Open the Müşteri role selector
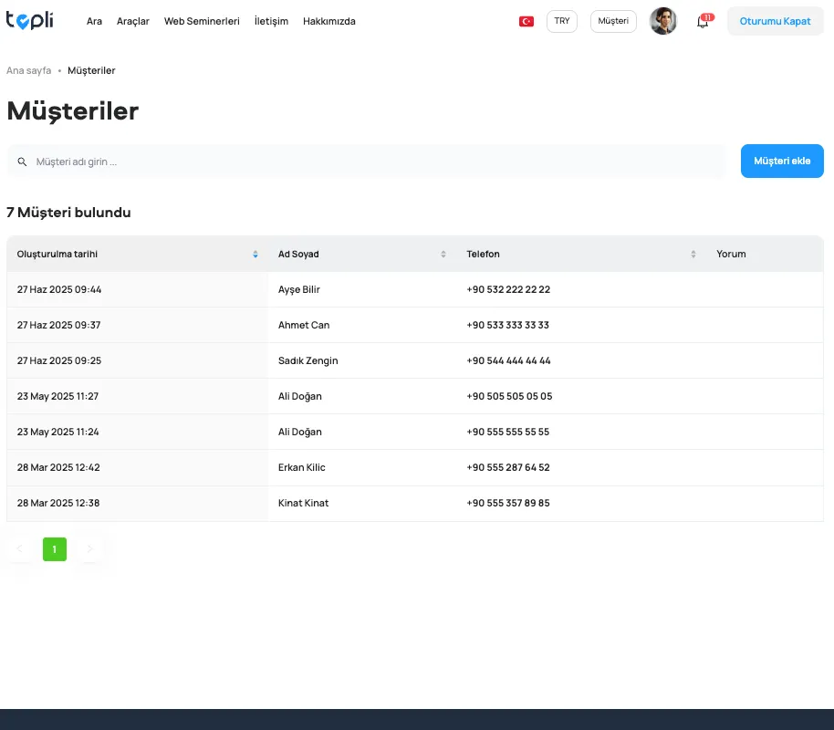Image resolution: width=834 pixels, height=730 pixels. 613,21
